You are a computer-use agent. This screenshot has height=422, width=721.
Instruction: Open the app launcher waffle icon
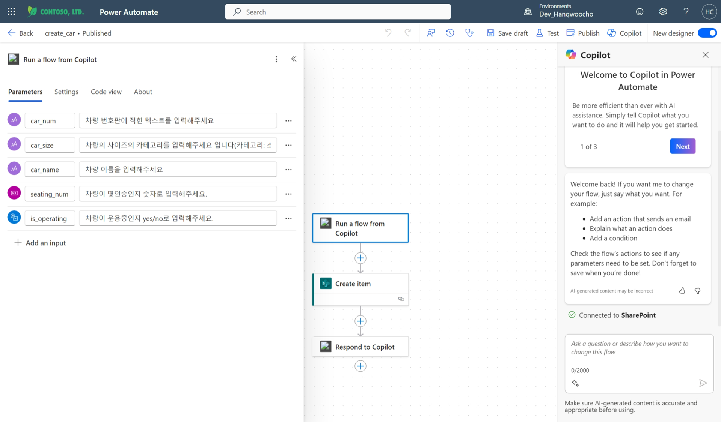pyautogui.click(x=11, y=12)
